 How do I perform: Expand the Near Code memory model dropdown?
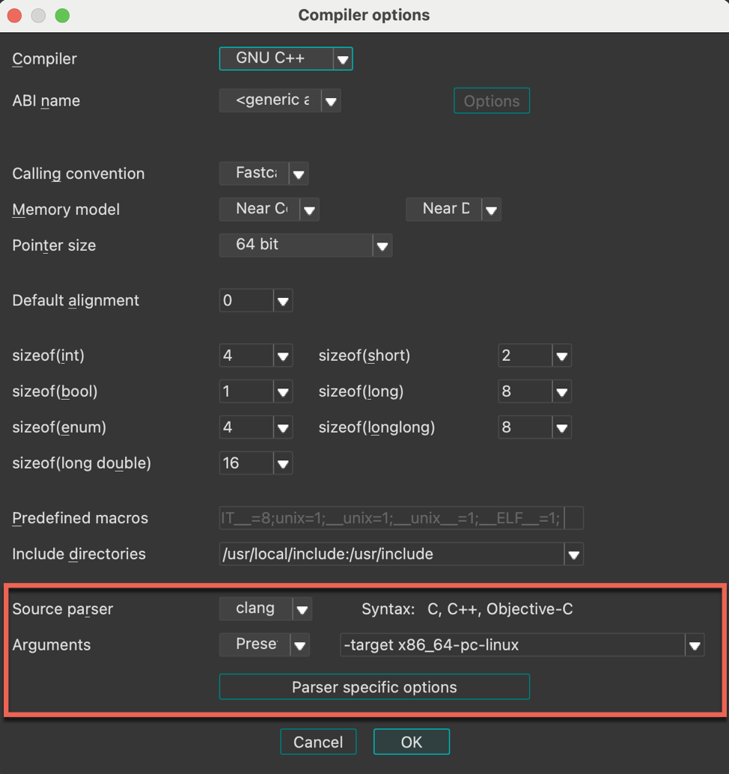click(309, 209)
